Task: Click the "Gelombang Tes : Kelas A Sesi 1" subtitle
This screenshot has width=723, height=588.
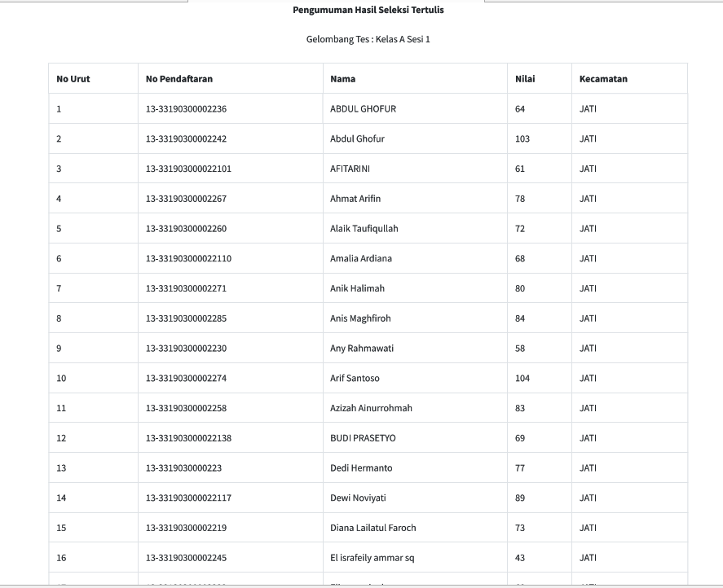Action: pos(368,39)
